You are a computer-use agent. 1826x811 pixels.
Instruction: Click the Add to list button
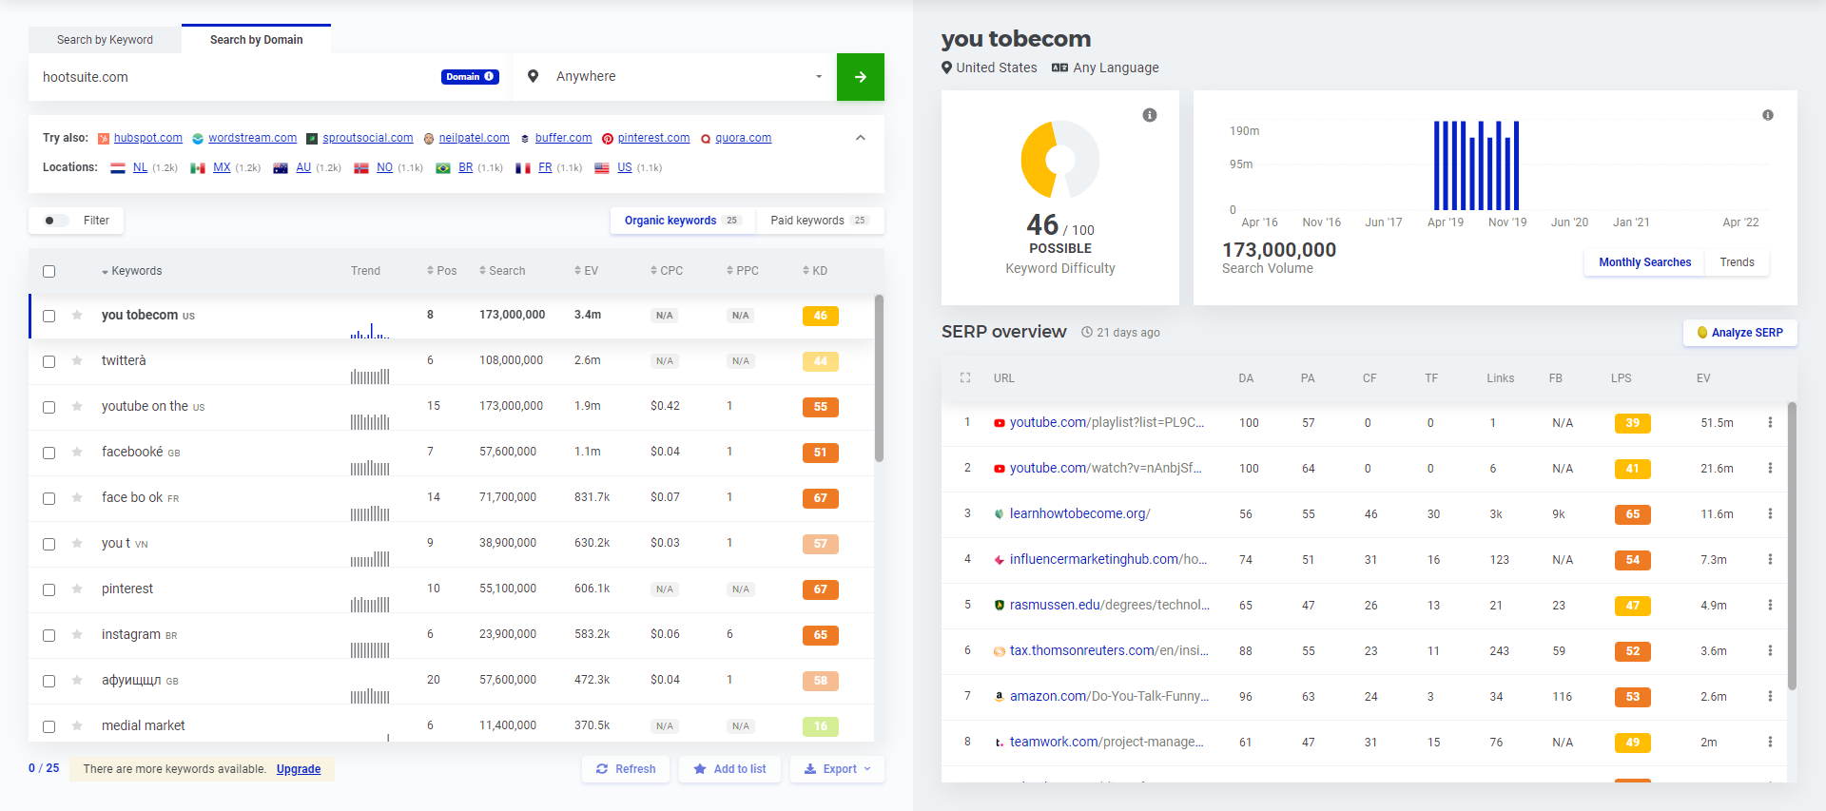click(x=729, y=769)
